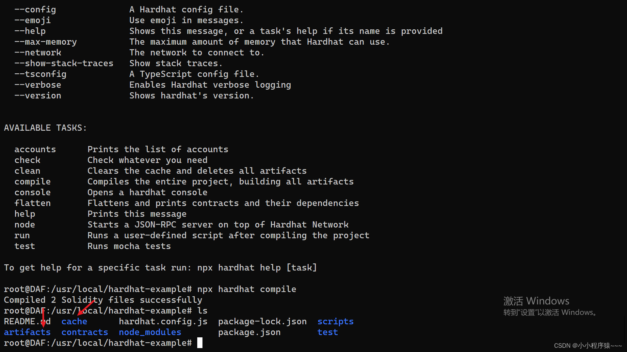Image resolution: width=627 pixels, height=352 pixels.
Task: Select the contracts directory name
Action: tap(85, 332)
